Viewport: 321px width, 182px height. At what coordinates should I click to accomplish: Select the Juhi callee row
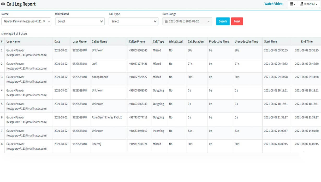coord(95,64)
